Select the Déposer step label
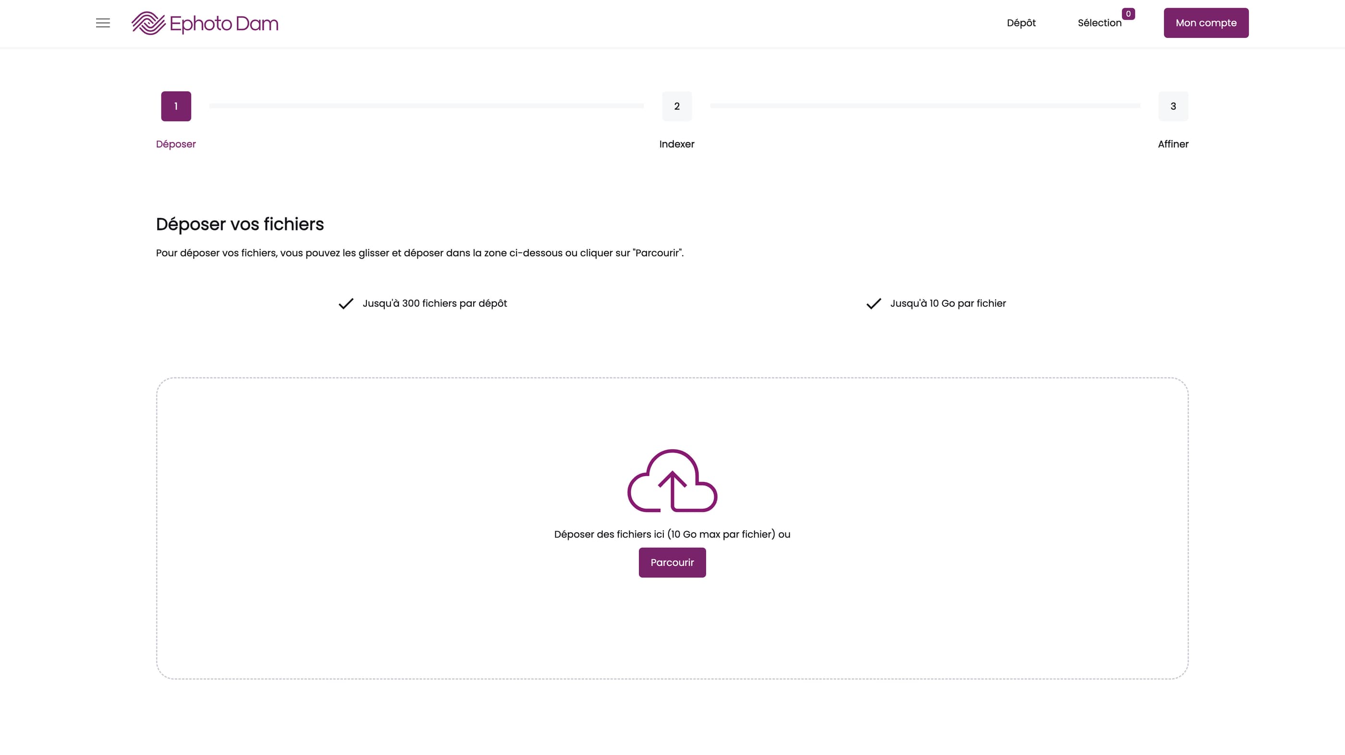Image resolution: width=1345 pixels, height=755 pixels. point(175,144)
